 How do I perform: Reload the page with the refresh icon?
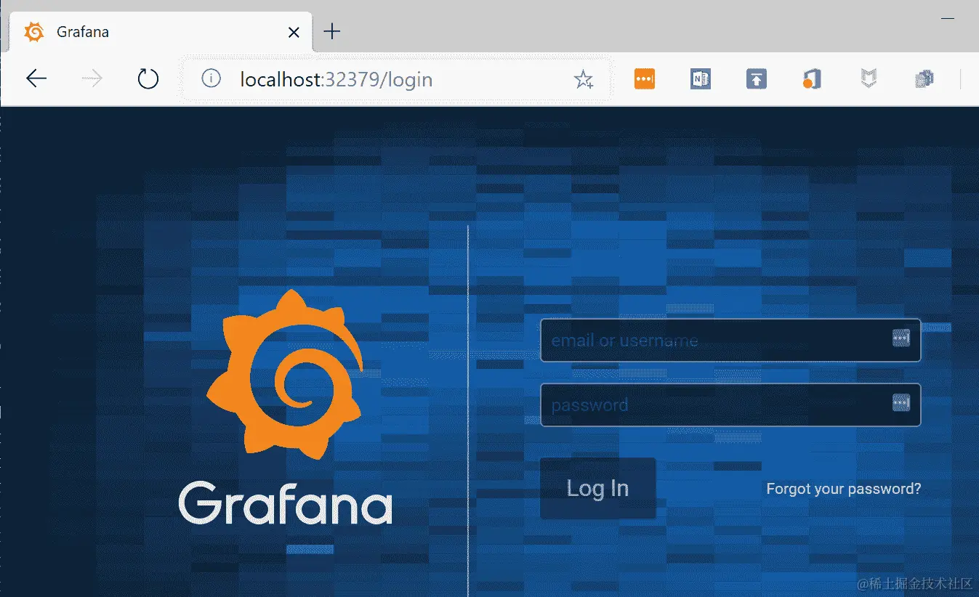tap(148, 78)
